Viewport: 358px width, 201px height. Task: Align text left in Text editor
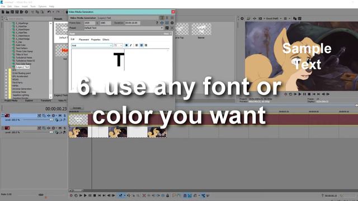[x=136, y=45]
